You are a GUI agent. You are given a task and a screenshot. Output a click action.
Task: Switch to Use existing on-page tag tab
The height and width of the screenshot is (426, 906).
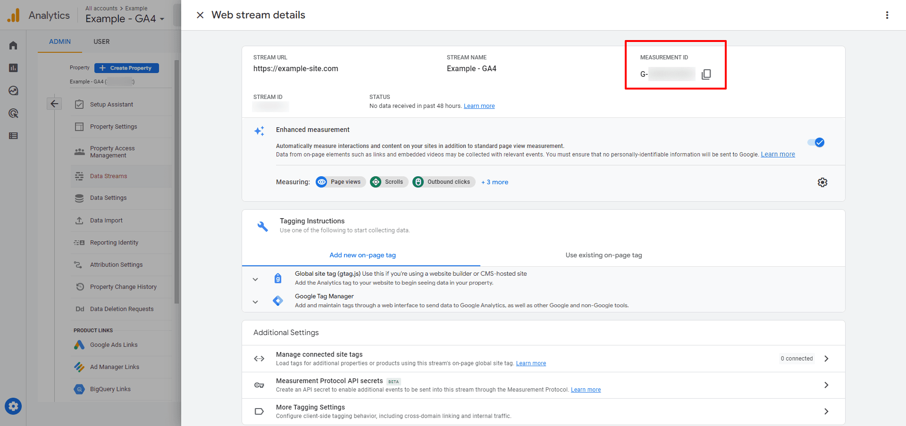[x=604, y=255]
